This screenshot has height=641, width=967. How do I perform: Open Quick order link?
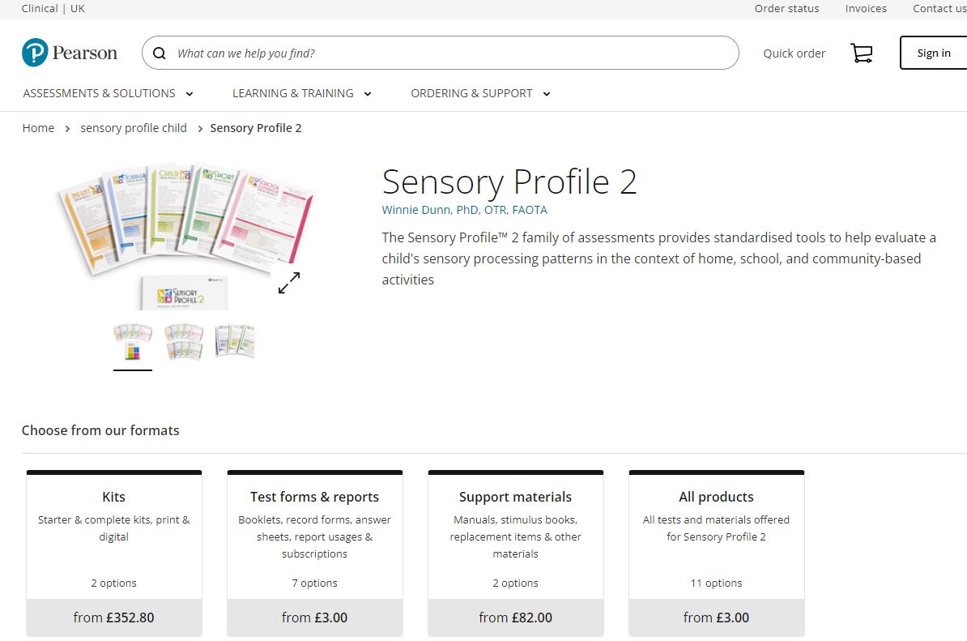794,53
